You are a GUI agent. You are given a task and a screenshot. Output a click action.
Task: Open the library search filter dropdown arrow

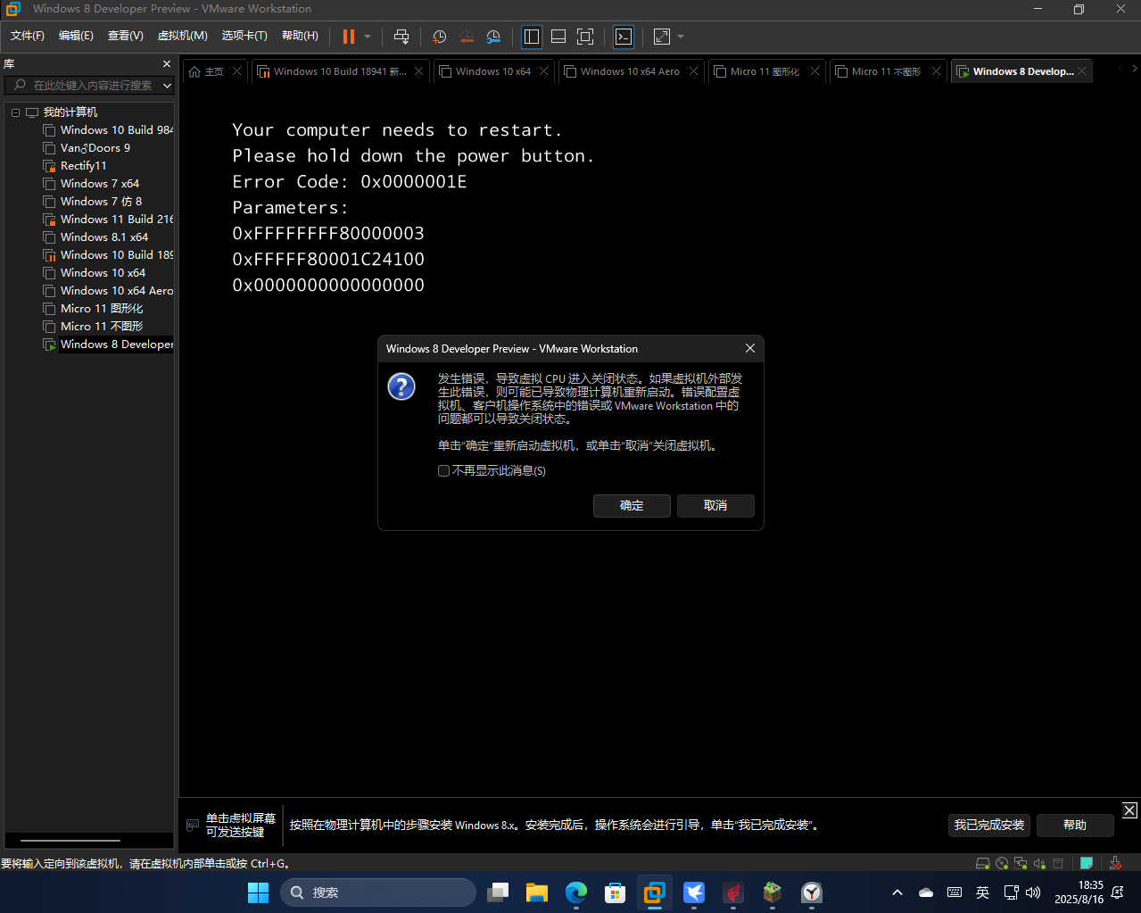click(x=167, y=86)
